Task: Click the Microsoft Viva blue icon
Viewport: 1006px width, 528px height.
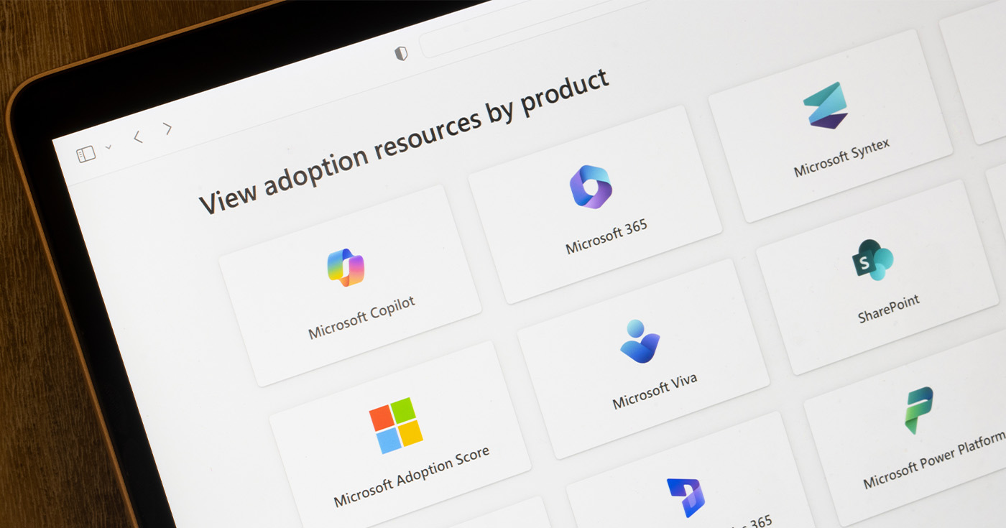Action: tap(640, 341)
